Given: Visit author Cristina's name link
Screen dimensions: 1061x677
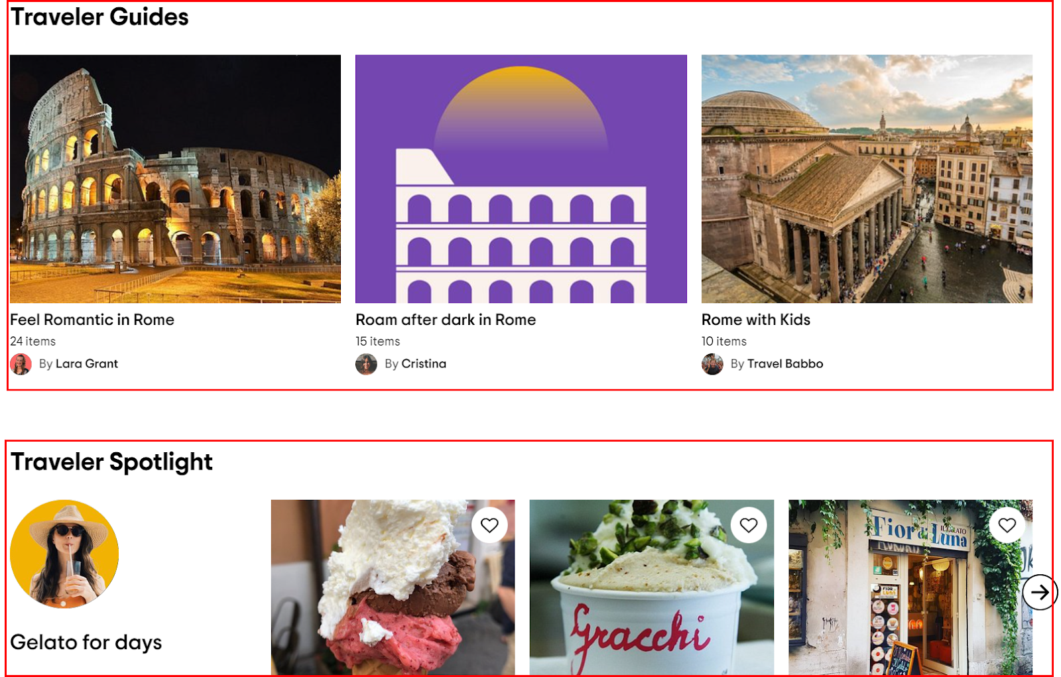Looking at the screenshot, I should click(x=424, y=363).
